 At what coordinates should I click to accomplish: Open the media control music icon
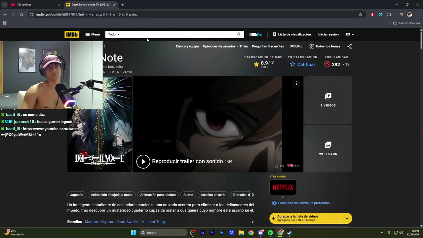(x=401, y=15)
